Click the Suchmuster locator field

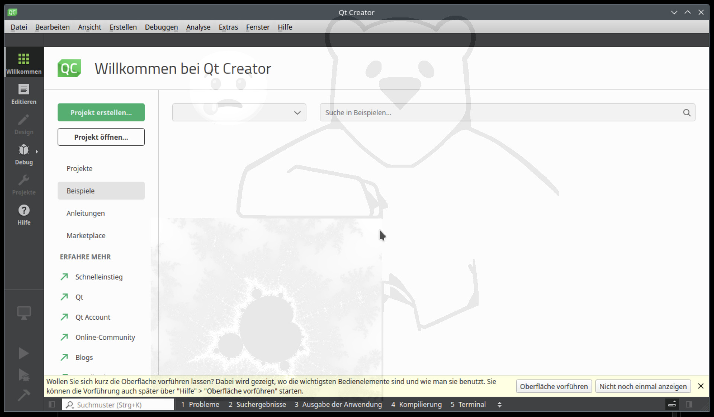pos(118,405)
